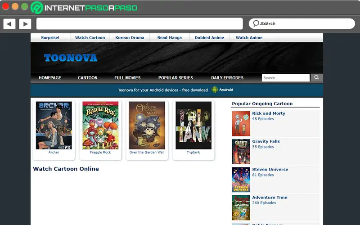Click the orange minimize window button
This screenshot has width=360, height=225.
15,6
